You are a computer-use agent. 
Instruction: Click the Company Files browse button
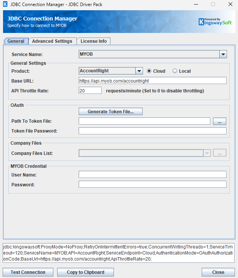(219, 153)
